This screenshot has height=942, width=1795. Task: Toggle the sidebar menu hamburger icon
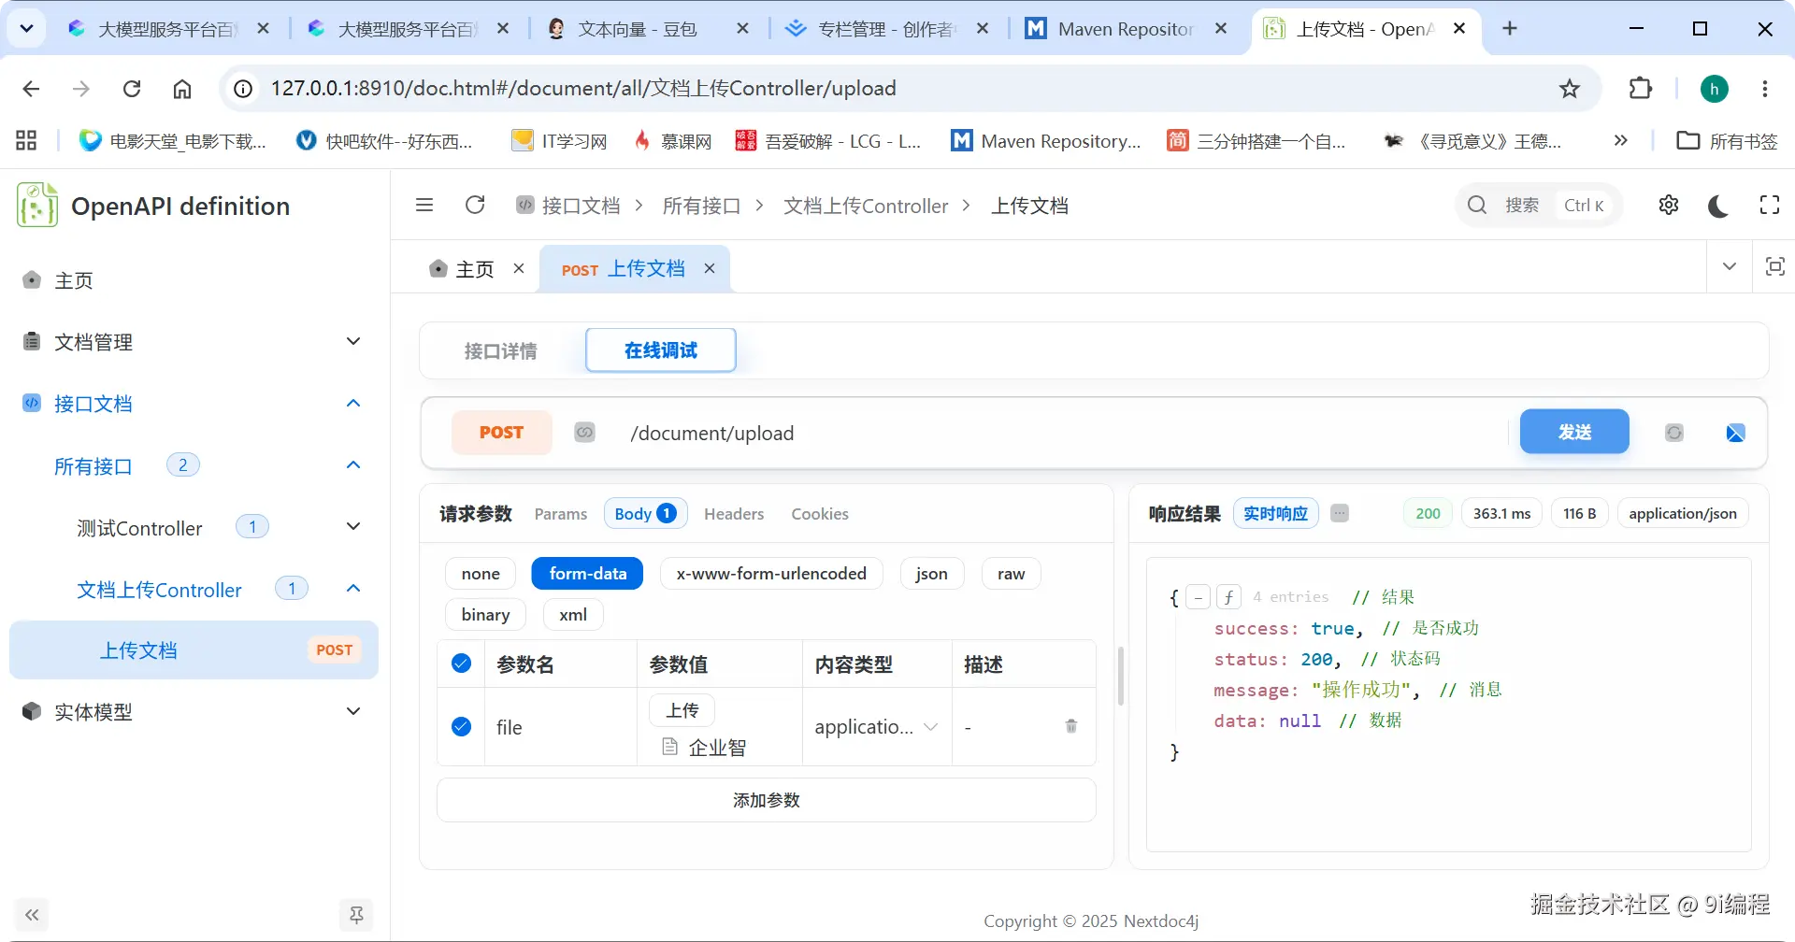[424, 205]
